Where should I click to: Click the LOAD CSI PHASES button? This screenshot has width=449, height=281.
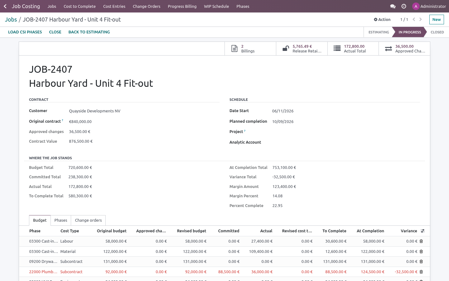coord(25,32)
